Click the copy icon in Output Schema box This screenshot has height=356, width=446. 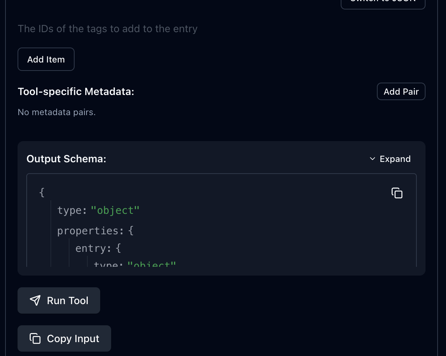pyautogui.click(x=397, y=193)
